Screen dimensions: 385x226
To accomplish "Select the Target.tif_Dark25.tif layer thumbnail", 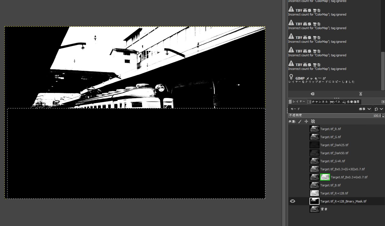I will coord(314,145).
